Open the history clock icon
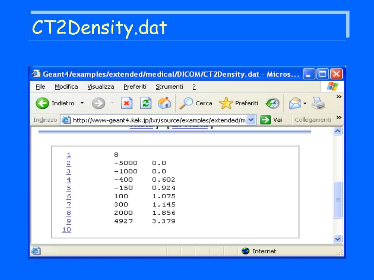Image resolution: width=374 pixels, height=280 pixels. pos(272,103)
